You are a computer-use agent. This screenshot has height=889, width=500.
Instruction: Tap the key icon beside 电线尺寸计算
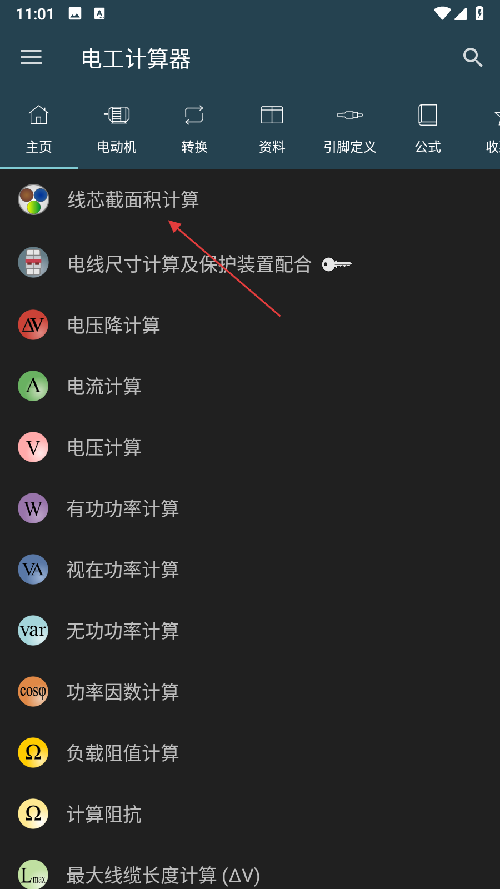(x=337, y=264)
